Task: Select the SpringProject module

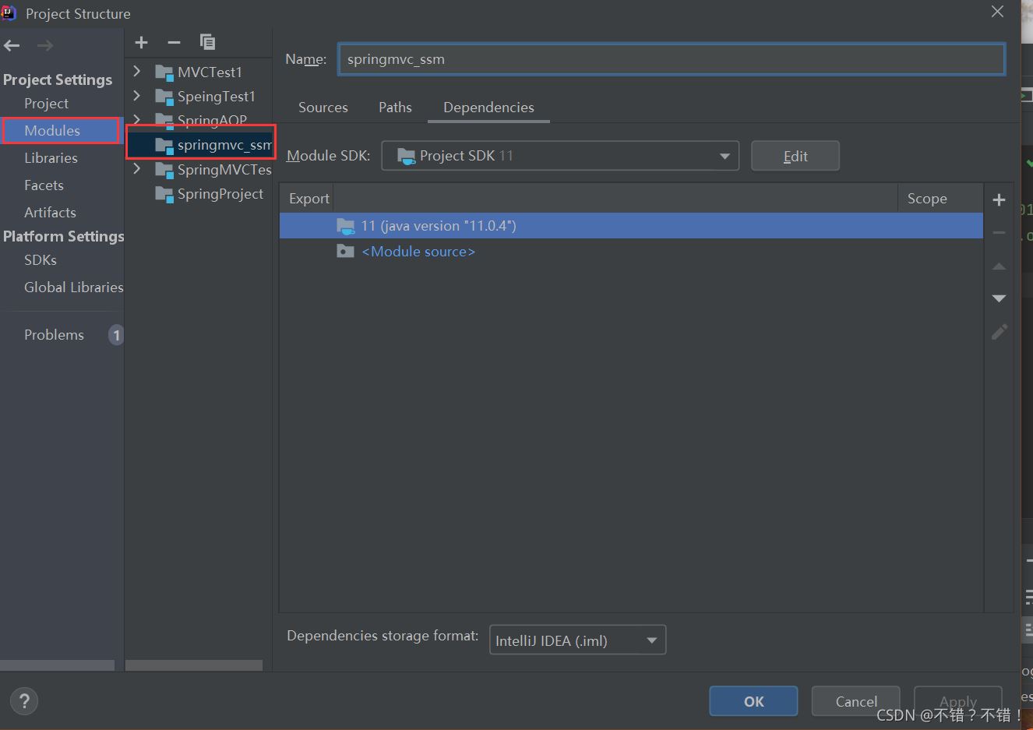Action: (220, 194)
